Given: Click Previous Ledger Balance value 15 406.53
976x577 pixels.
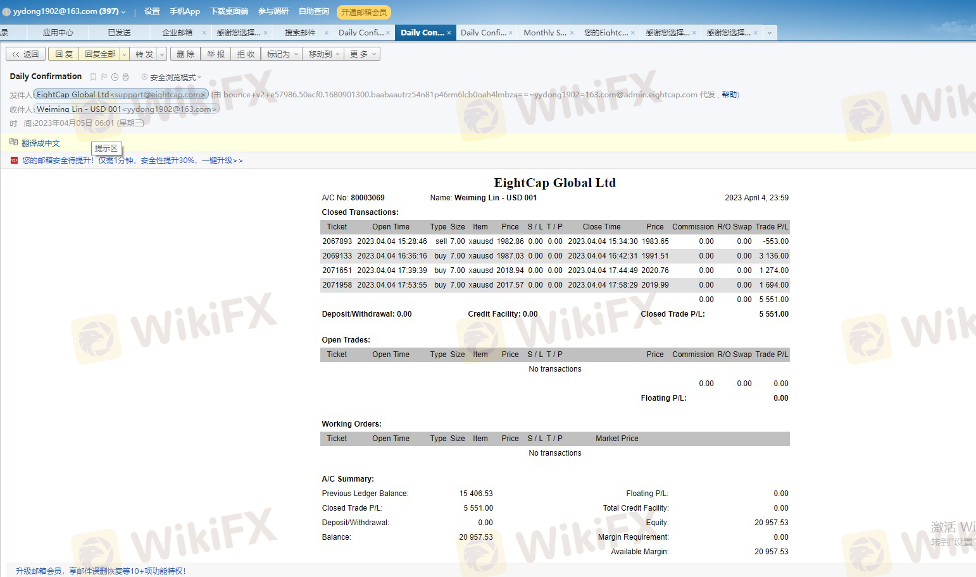Looking at the screenshot, I should tap(476, 494).
